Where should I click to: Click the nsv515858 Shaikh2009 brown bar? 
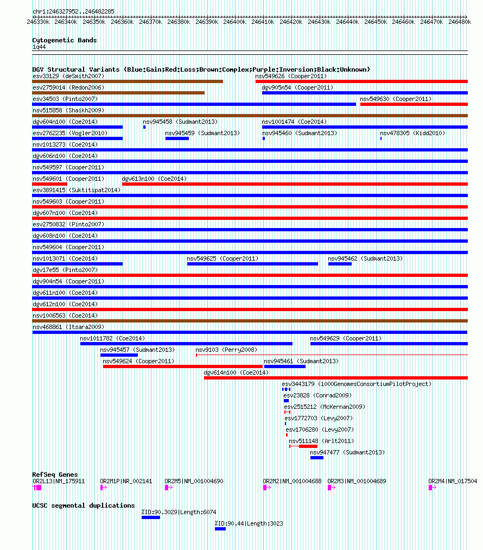[250, 116]
